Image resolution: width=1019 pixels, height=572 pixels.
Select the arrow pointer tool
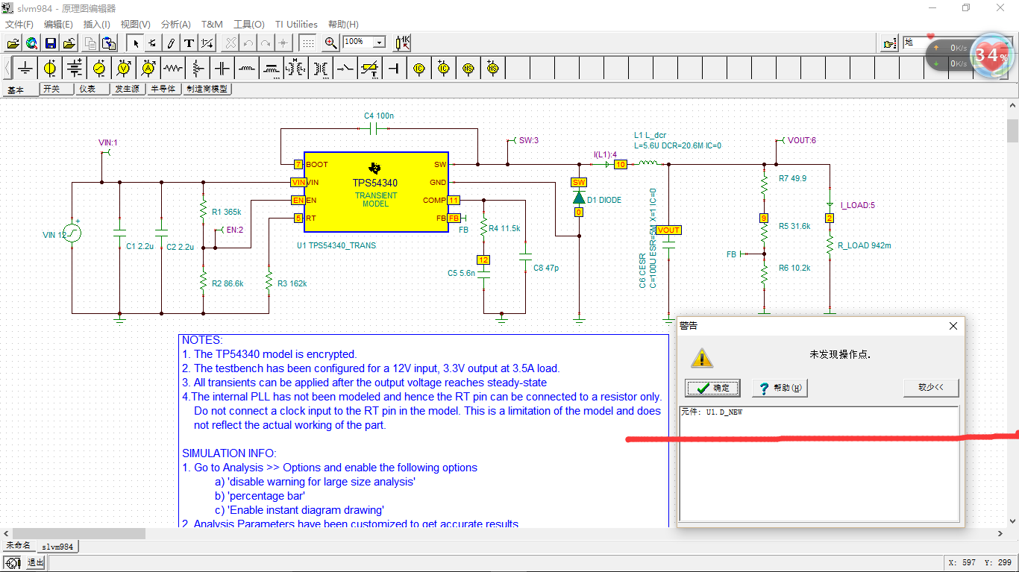coord(135,43)
